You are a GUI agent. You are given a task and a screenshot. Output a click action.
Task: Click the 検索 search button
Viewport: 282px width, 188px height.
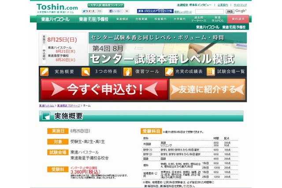coord(230,11)
